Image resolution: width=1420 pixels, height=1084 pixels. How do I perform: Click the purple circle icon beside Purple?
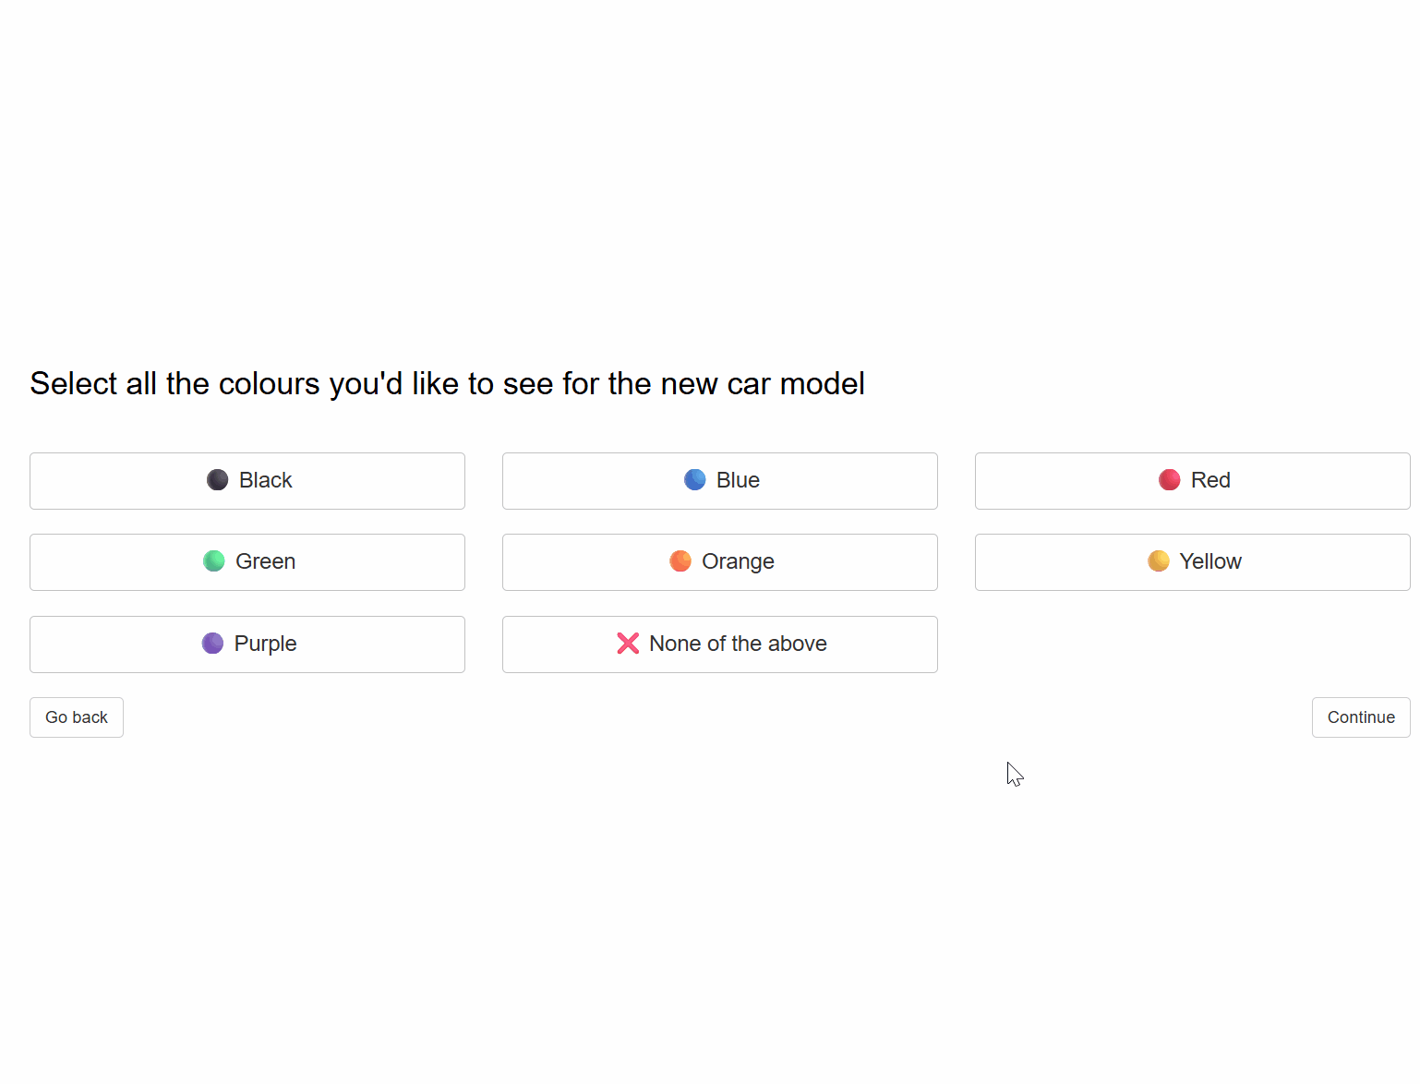point(213,643)
